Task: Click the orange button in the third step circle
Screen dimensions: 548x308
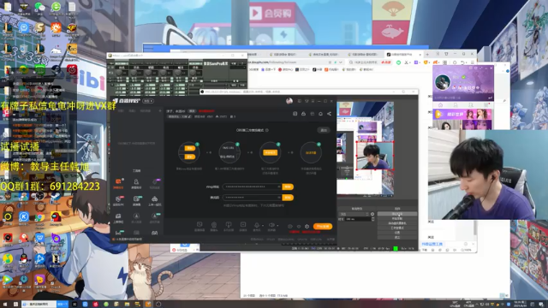Action: pyautogui.click(x=270, y=152)
